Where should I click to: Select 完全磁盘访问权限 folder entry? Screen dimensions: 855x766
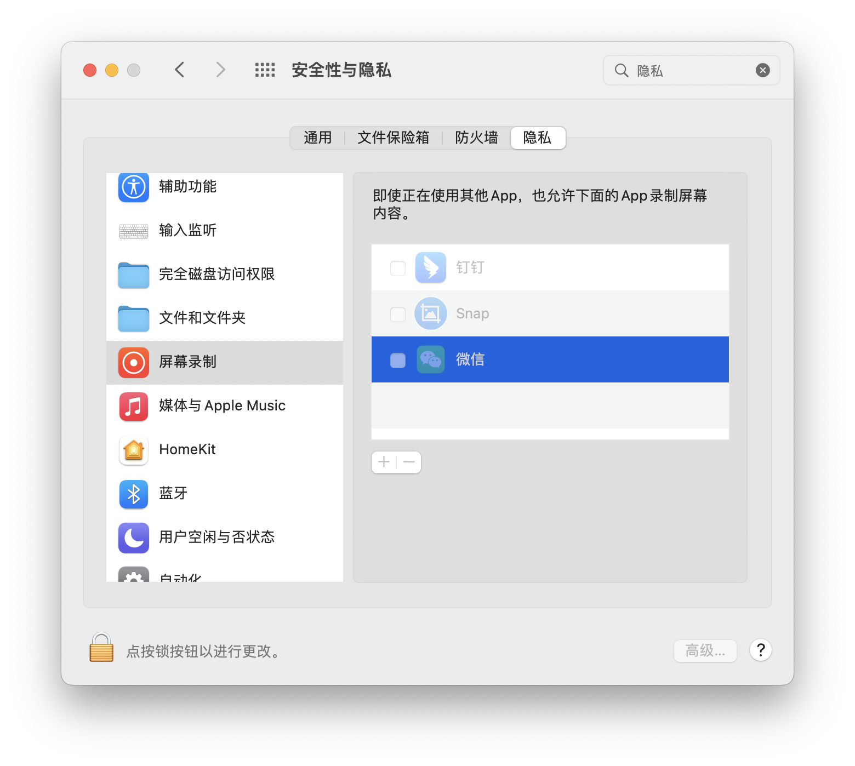(225, 275)
